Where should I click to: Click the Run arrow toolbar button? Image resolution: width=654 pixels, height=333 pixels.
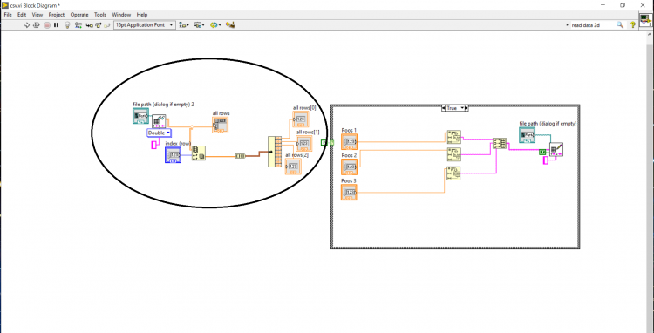tap(27, 25)
